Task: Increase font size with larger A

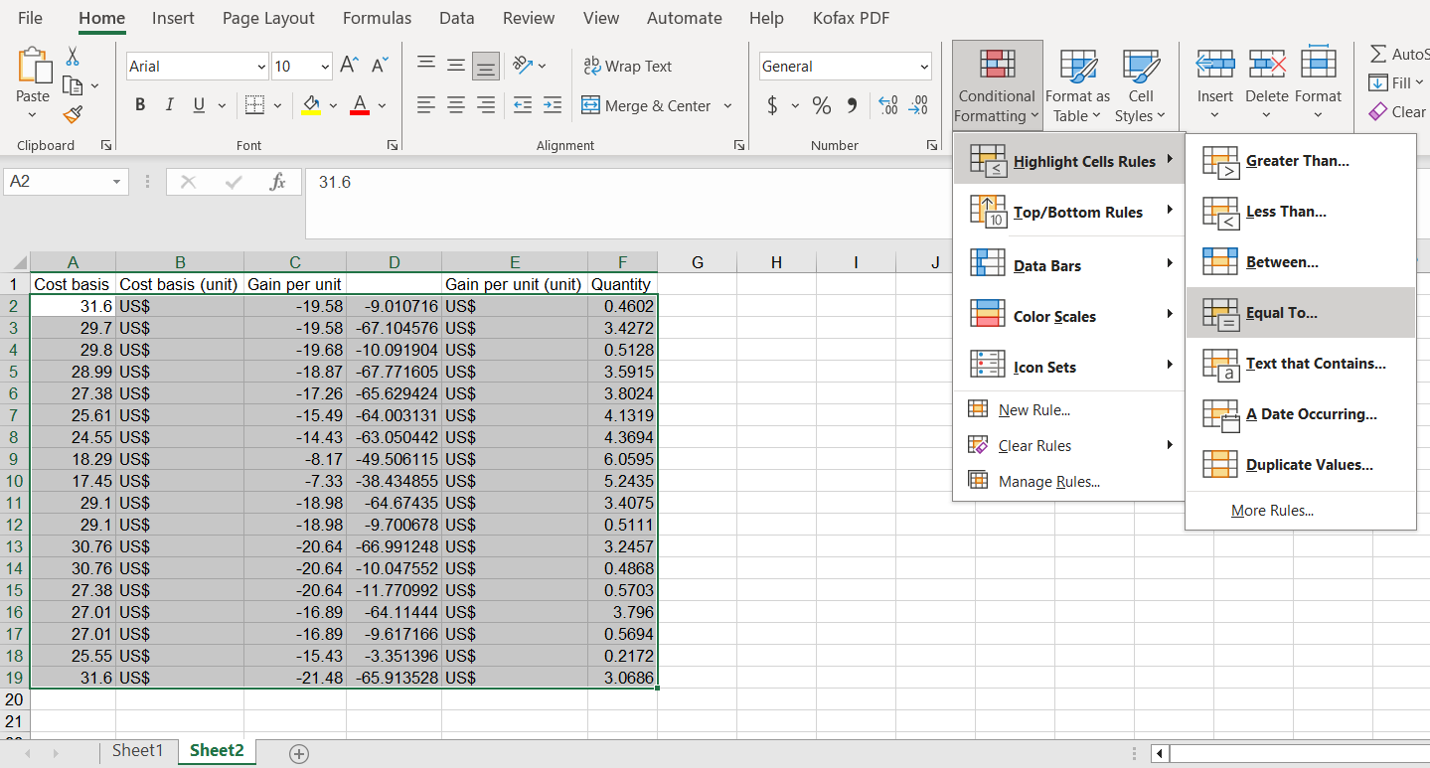Action: [x=349, y=66]
